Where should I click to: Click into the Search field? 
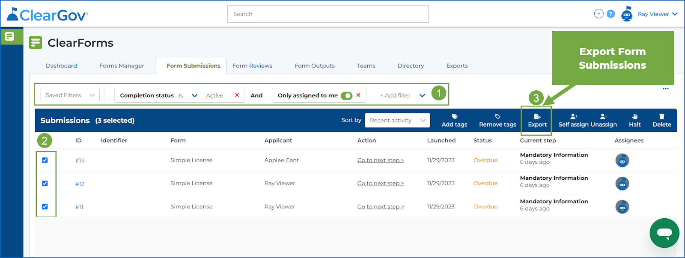coord(328,14)
